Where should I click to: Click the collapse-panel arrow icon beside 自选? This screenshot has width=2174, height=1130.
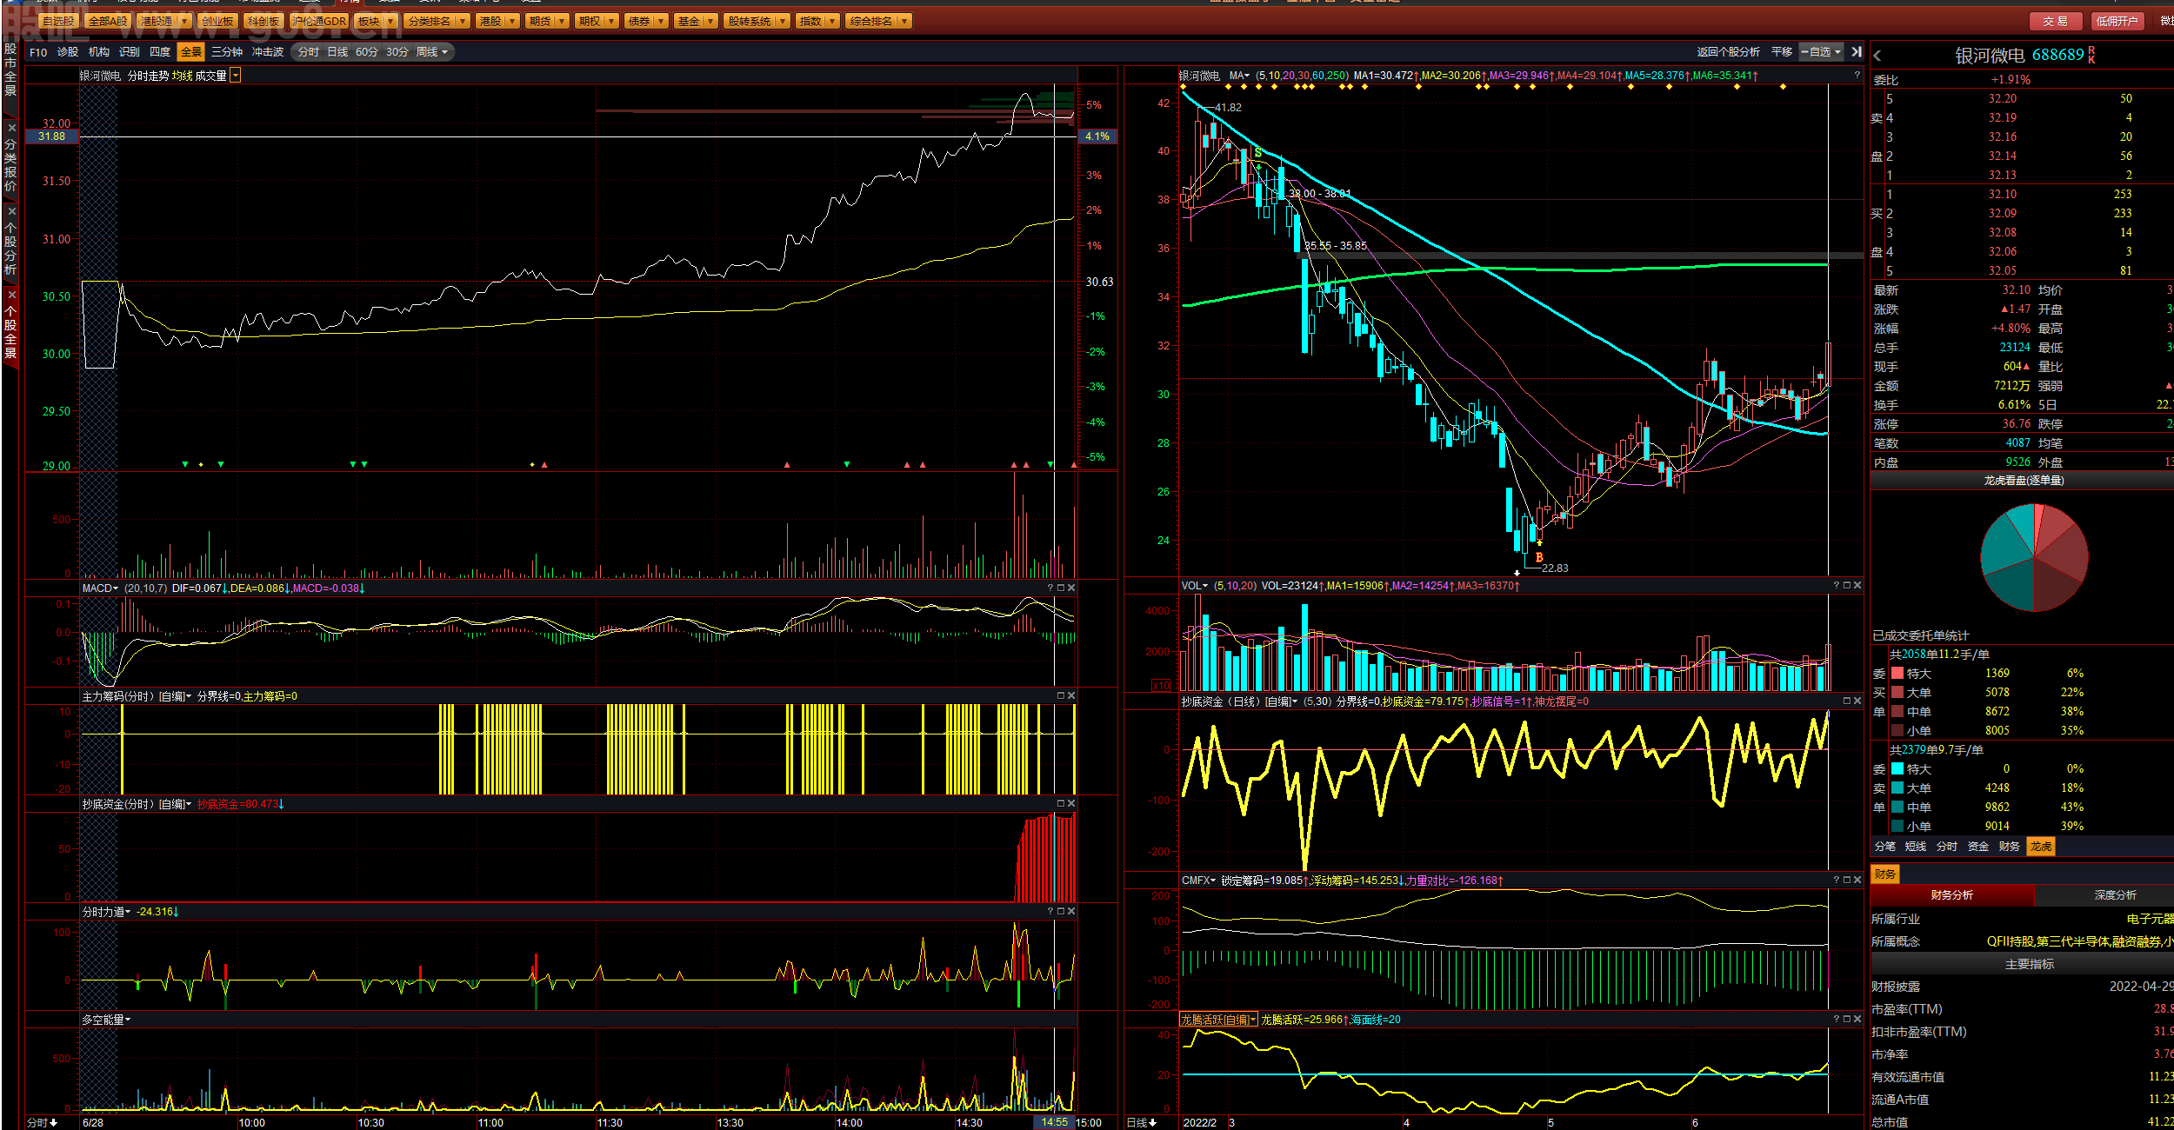[1857, 52]
